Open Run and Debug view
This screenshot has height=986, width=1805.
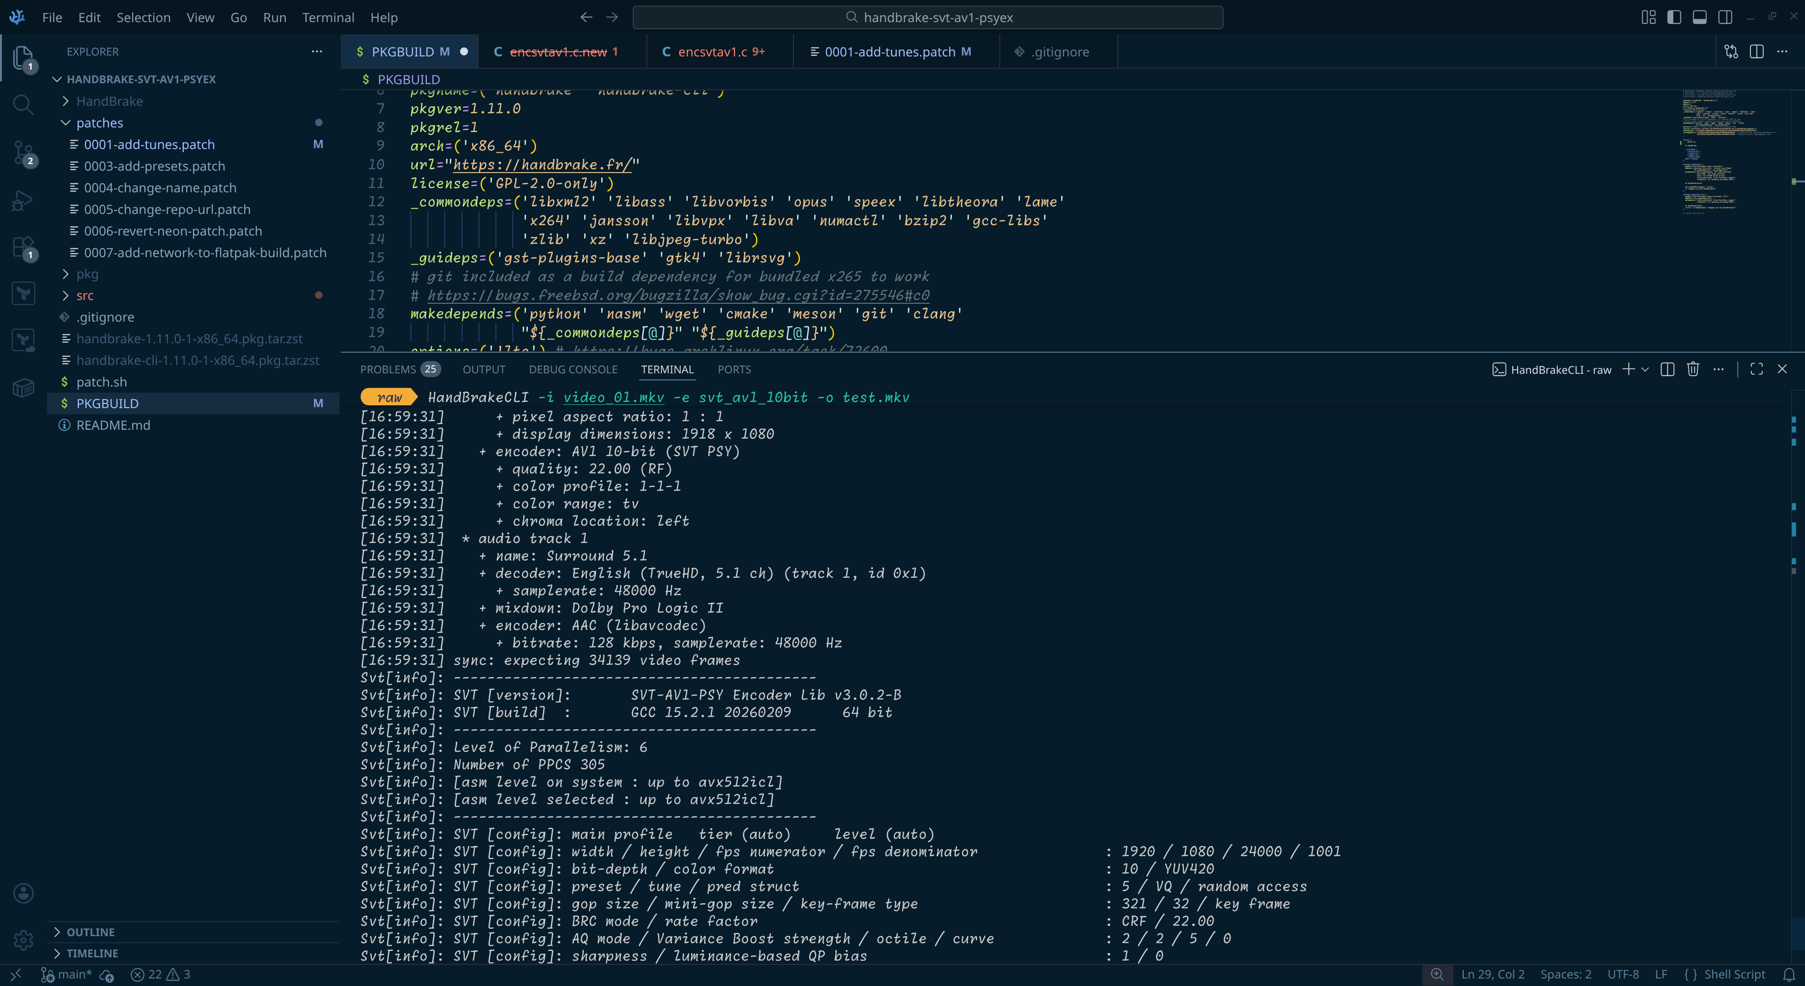(x=23, y=200)
